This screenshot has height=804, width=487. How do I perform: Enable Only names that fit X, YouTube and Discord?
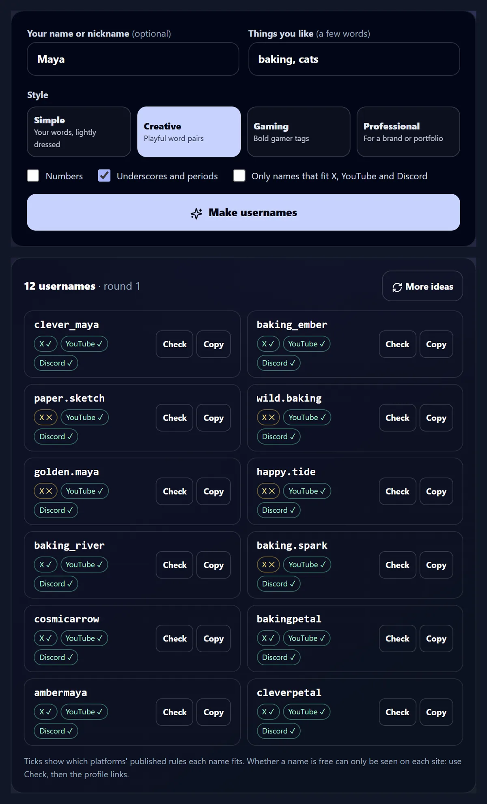(x=239, y=176)
